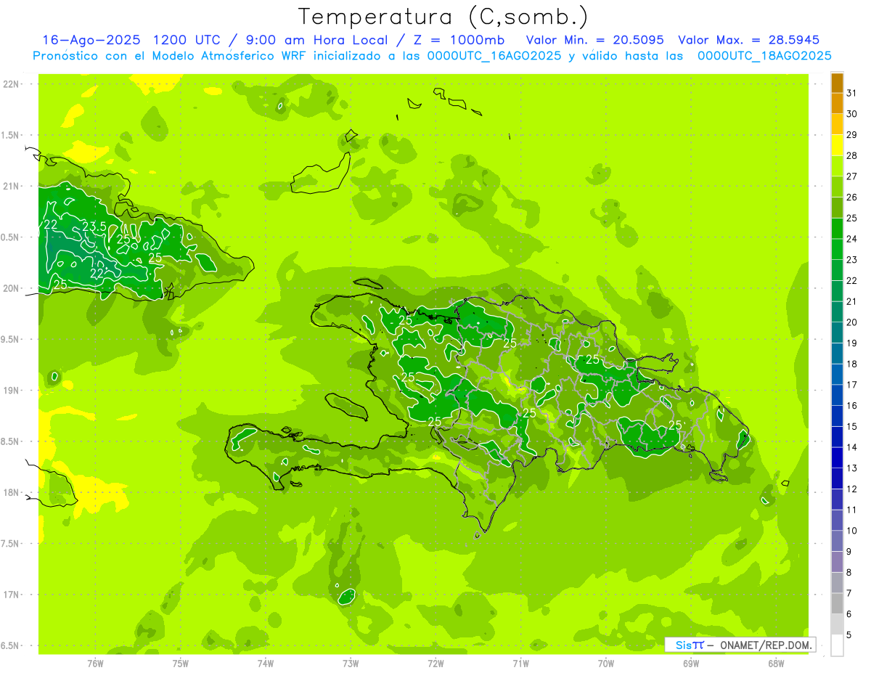Image resolution: width=871 pixels, height=673 pixels.
Task: Pick the green colorbar swatch between 22 and 23
Action: [x=837, y=270]
